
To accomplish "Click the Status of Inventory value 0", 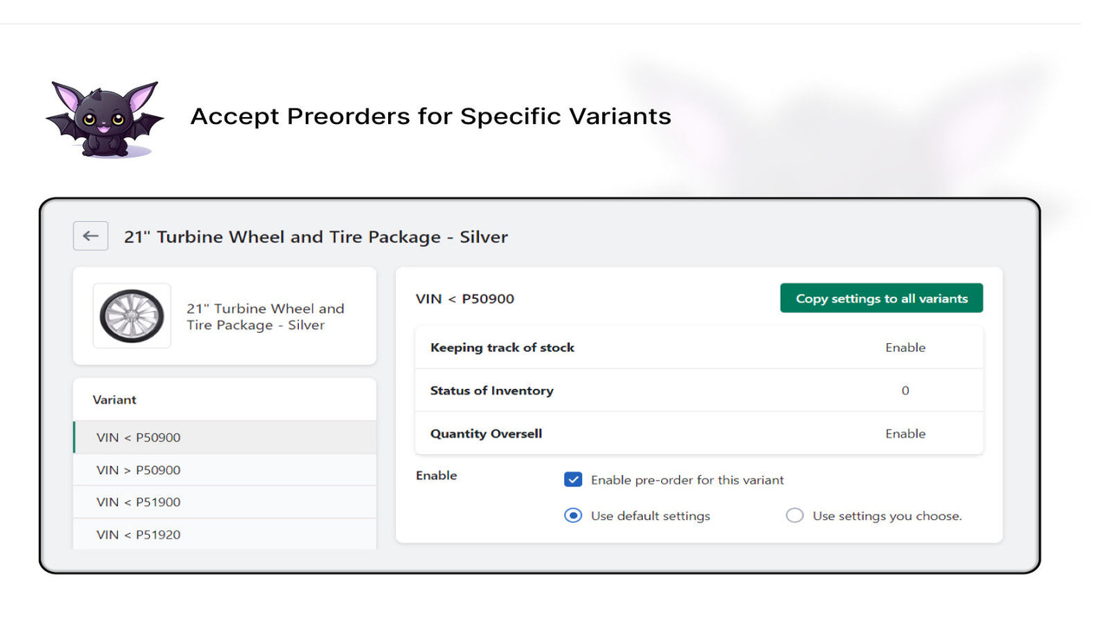I will (905, 390).
